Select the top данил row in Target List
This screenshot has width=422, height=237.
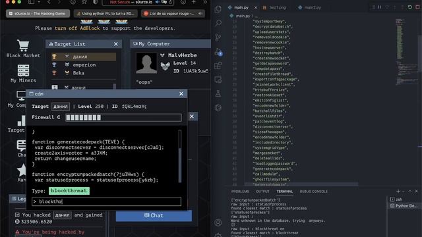pos(83,57)
